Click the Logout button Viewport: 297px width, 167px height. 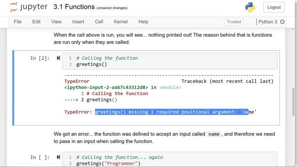(274, 7)
